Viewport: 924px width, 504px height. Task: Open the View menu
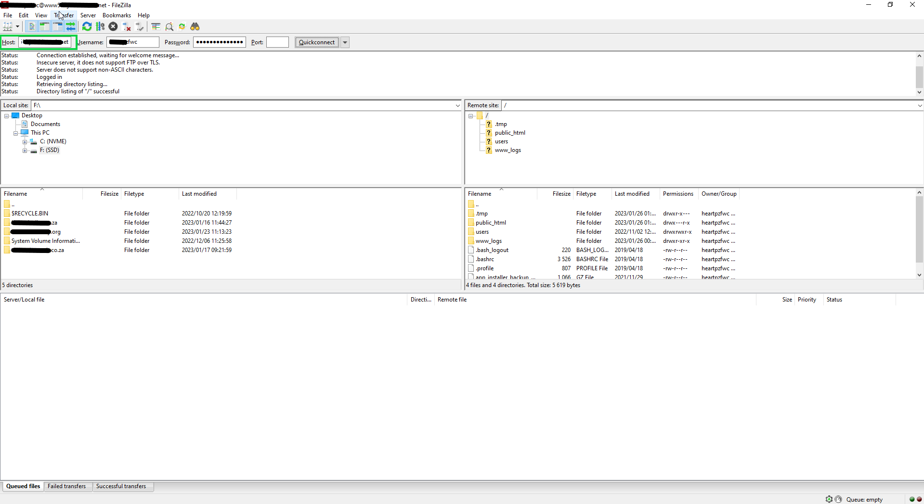pyautogui.click(x=41, y=15)
